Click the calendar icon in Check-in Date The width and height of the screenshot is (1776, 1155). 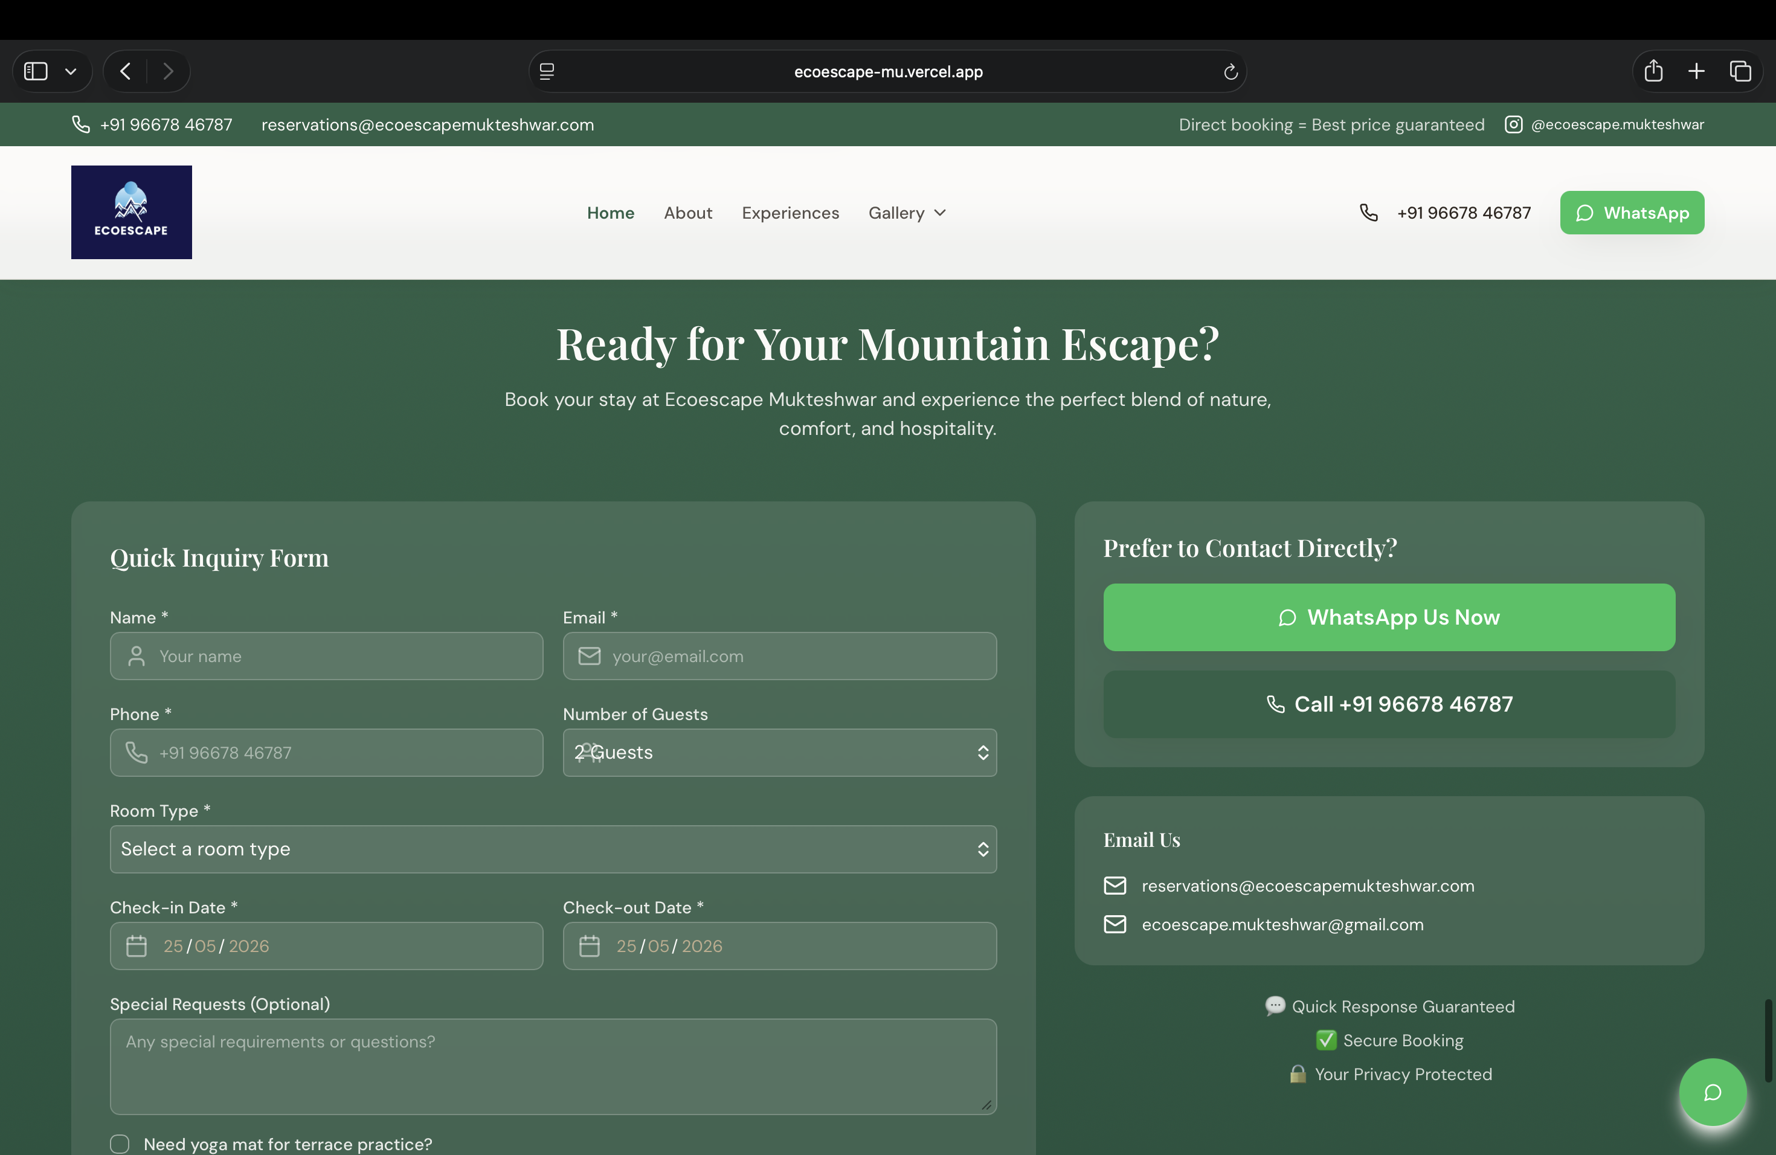[x=137, y=945]
